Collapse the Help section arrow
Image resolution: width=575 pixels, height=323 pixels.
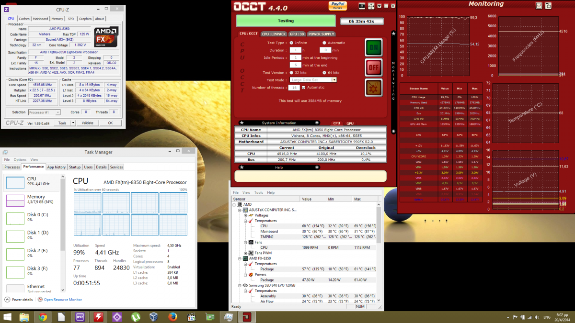pos(317,167)
